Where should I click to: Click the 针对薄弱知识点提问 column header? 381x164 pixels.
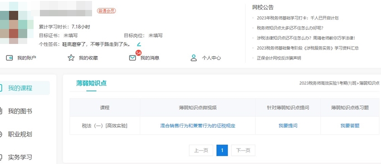(288, 108)
